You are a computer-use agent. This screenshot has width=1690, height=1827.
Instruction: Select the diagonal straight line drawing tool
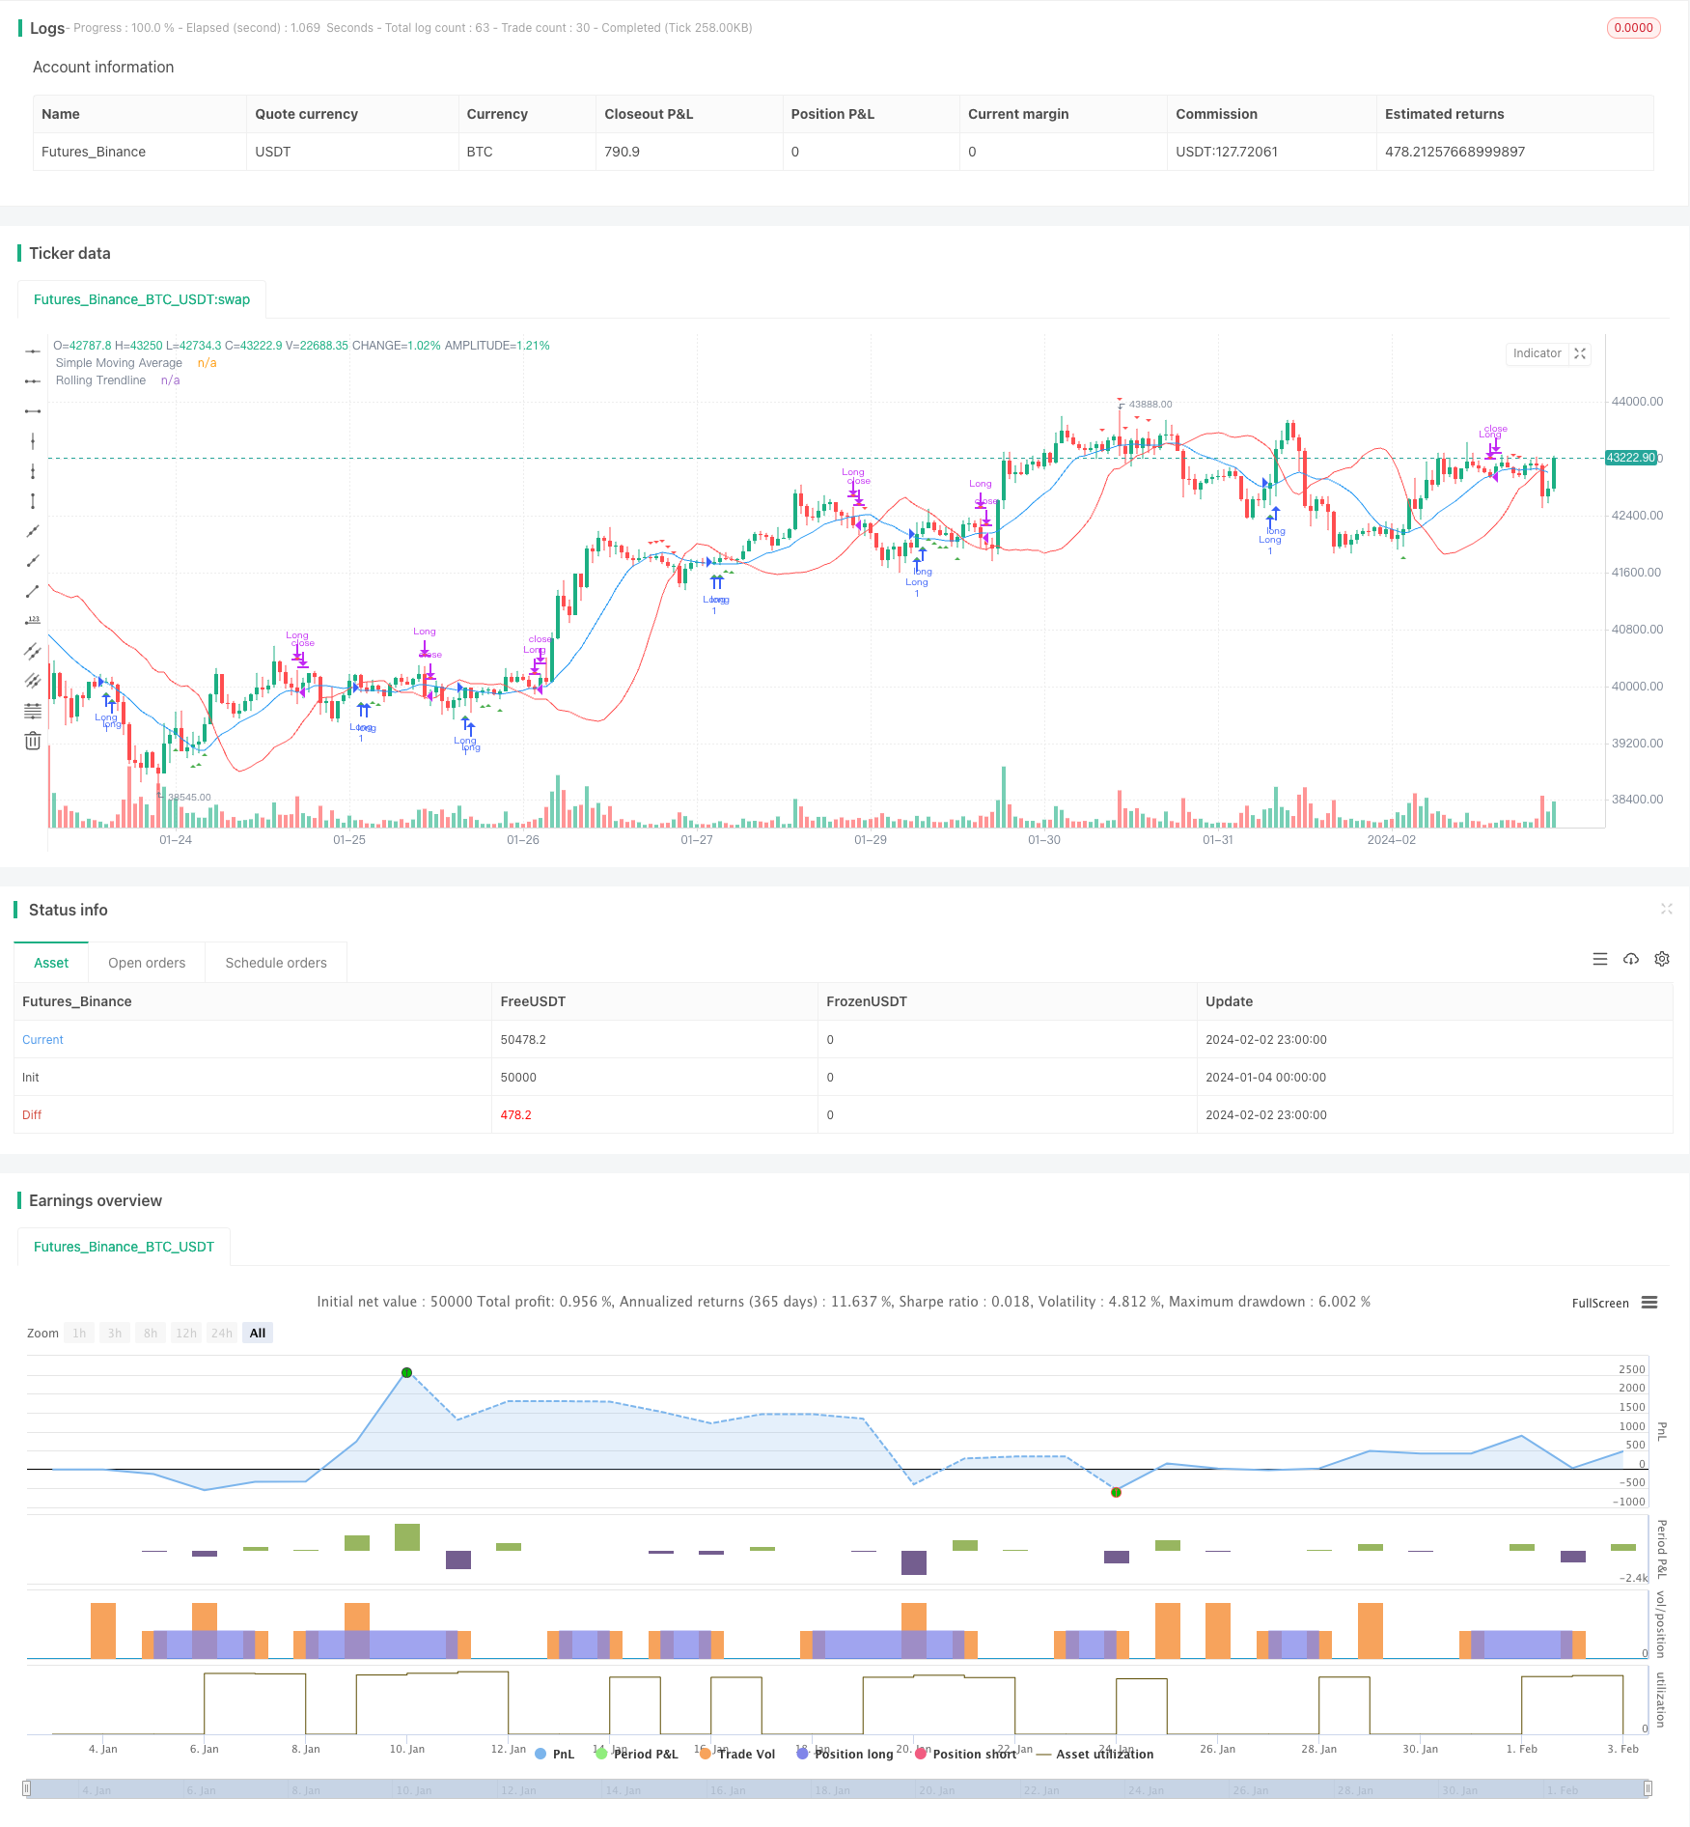(33, 531)
